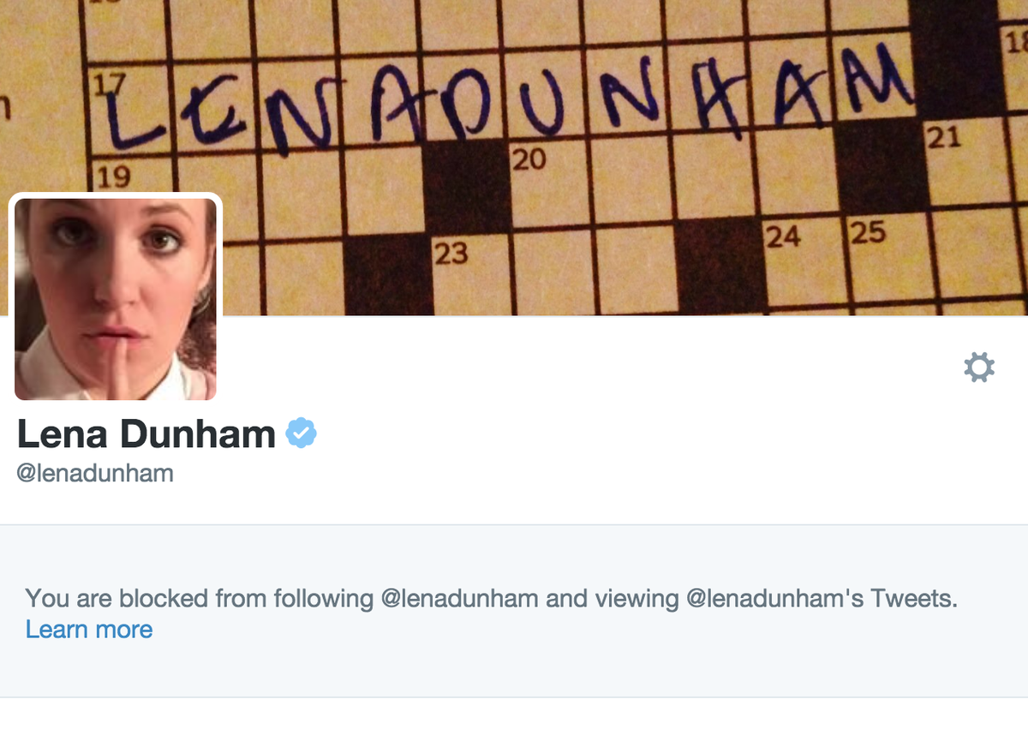The width and height of the screenshot is (1028, 729).
Task: Follow the Learn more link
Action: (x=89, y=630)
